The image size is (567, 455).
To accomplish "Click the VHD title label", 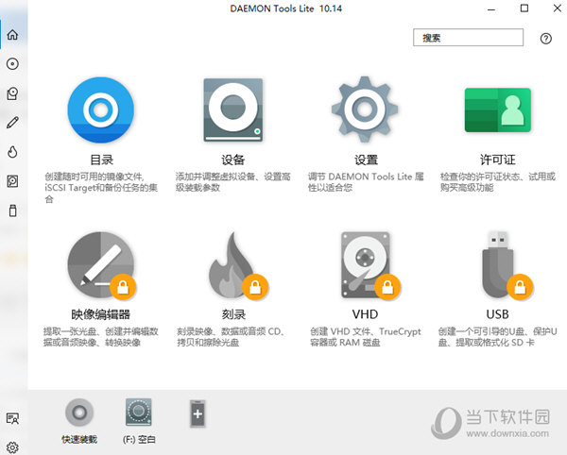I will point(365,314).
